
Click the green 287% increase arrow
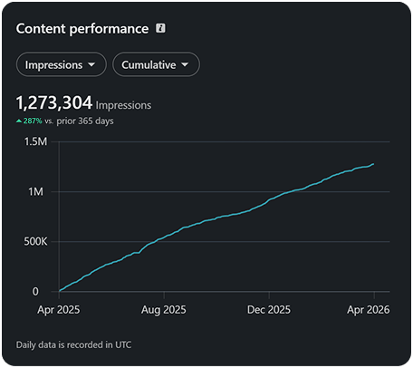point(19,121)
